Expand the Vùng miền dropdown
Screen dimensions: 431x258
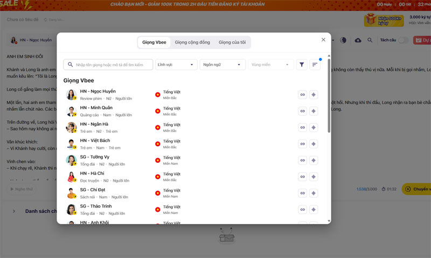point(271,64)
